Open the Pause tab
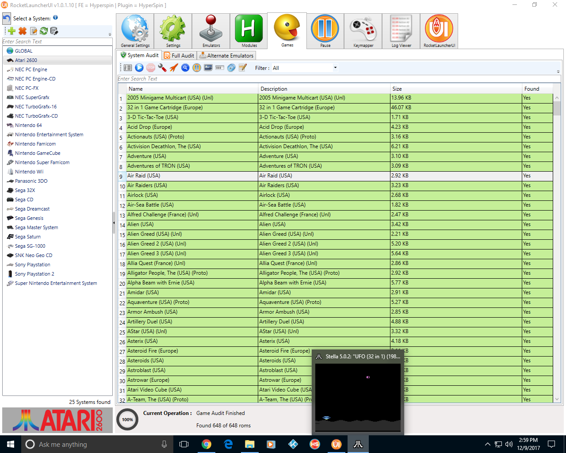Screen dimensions: 566x453 tap(325, 31)
